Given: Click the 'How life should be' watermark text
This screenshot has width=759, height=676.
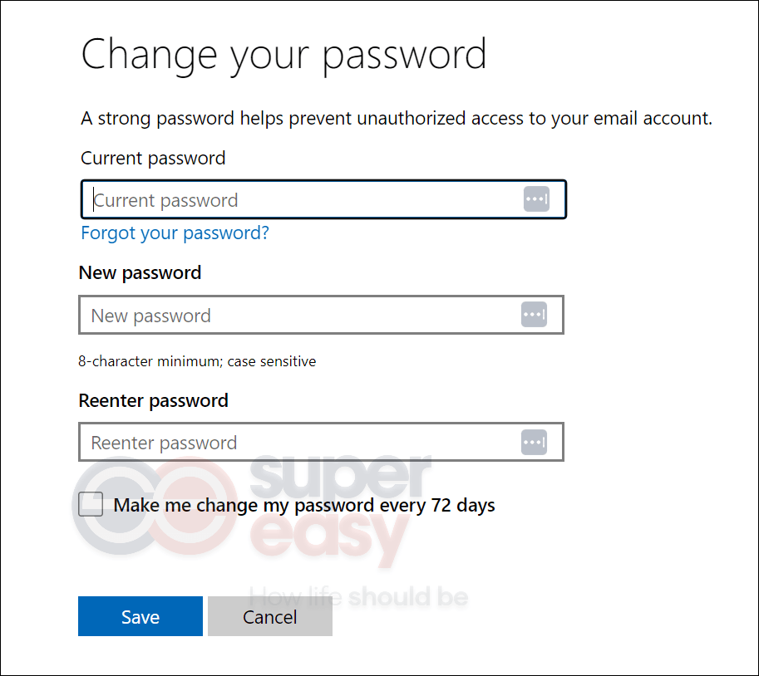Looking at the screenshot, I should coord(358,597).
